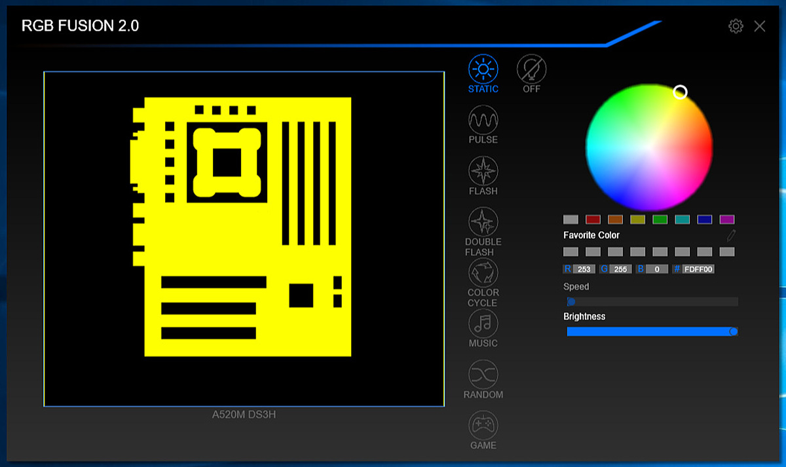Viewport: 786px width, 467px height.
Task: Pick the dark red preset swatch
Action: click(x=593, y=219)
